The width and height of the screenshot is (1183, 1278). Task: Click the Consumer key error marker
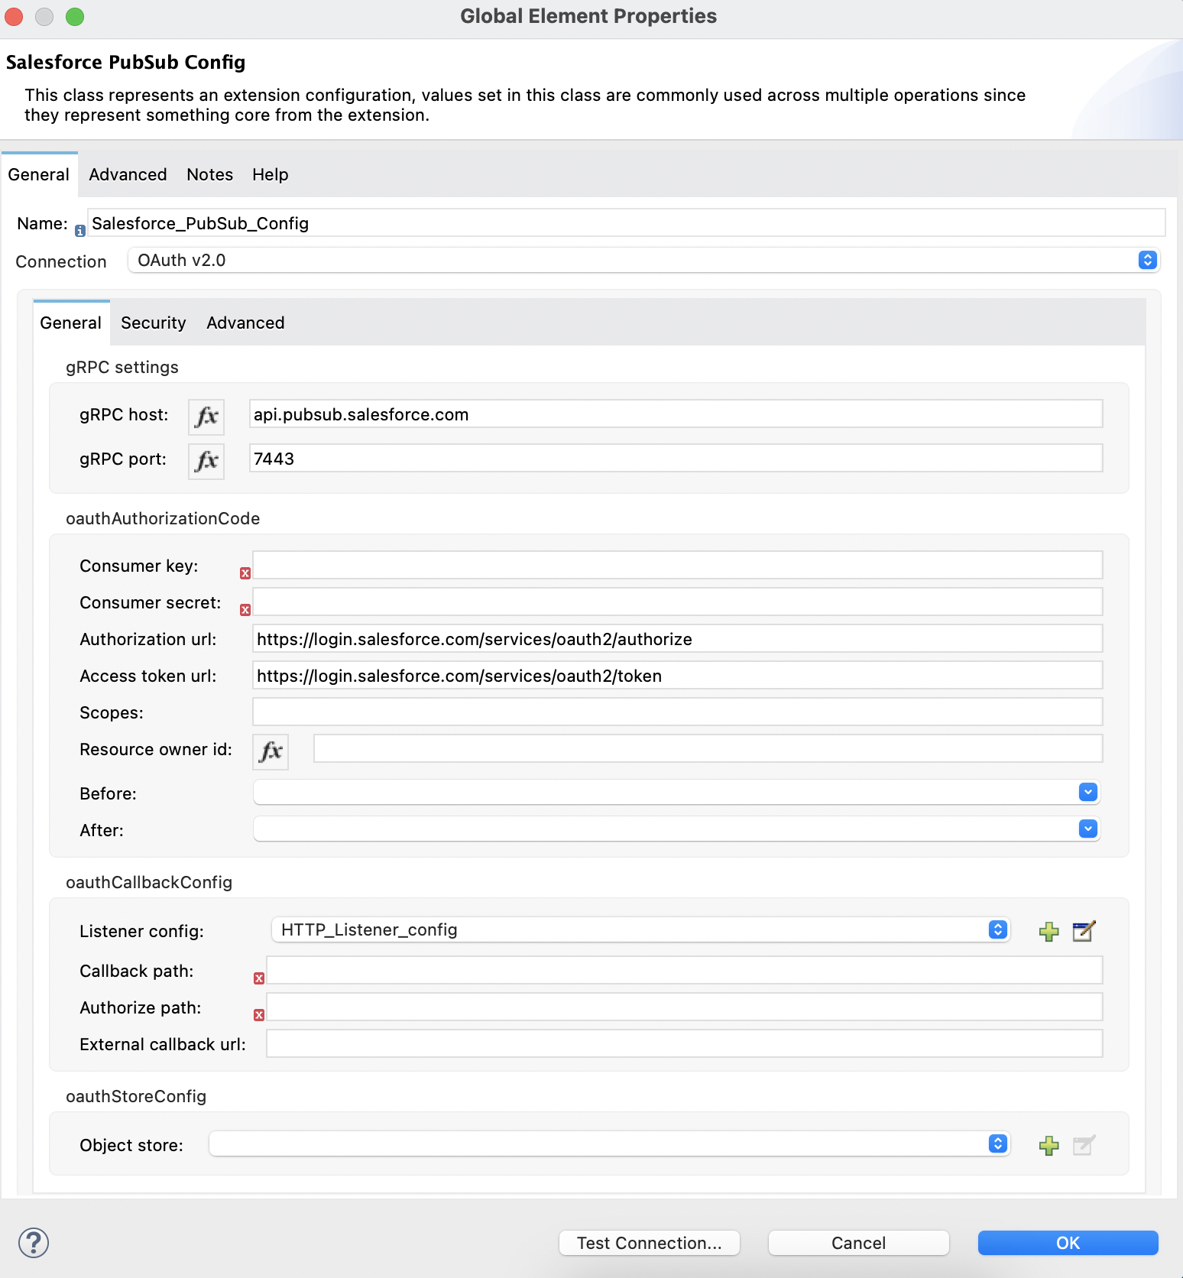(245, 573)
